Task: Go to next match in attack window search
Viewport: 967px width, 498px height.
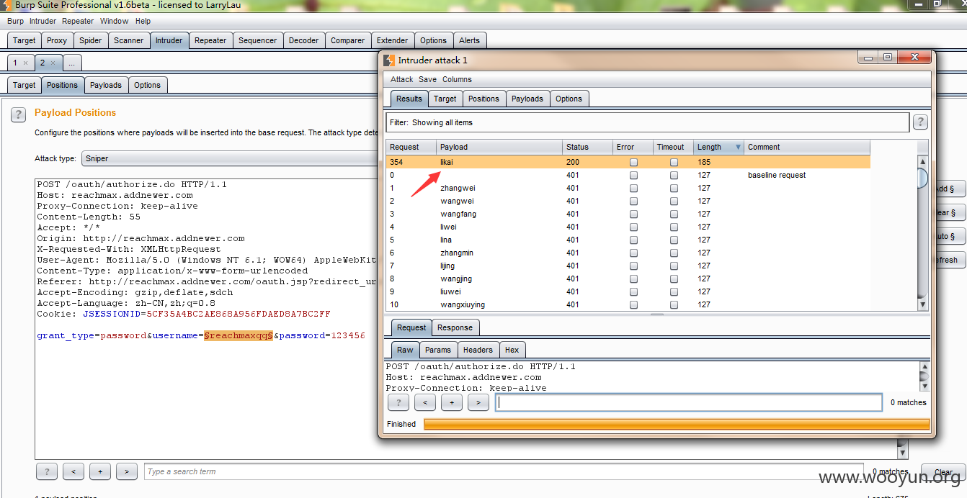Action: (x=478, y=402)
